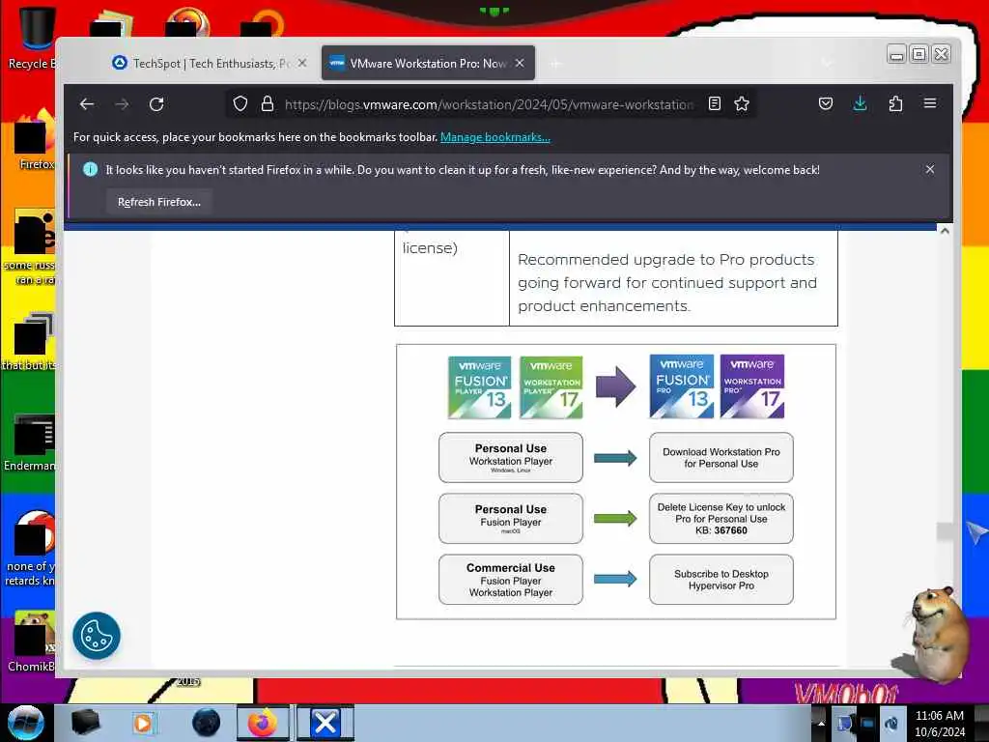Click the VMware Workstation Player 17 logo

[551, 387]
